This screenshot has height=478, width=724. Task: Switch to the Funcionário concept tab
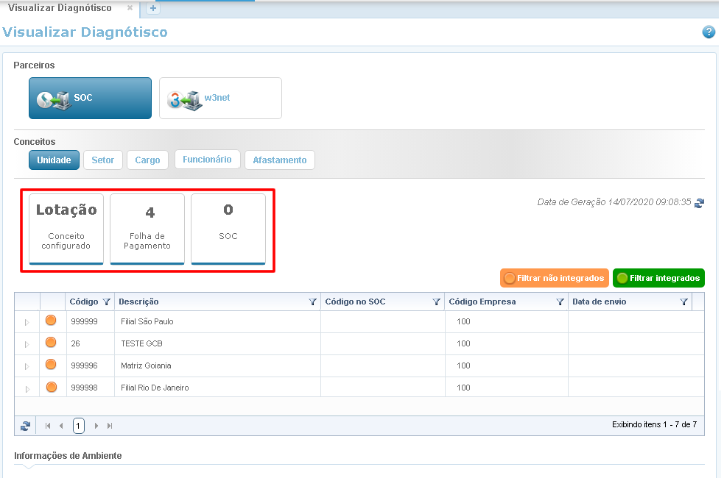207,160
